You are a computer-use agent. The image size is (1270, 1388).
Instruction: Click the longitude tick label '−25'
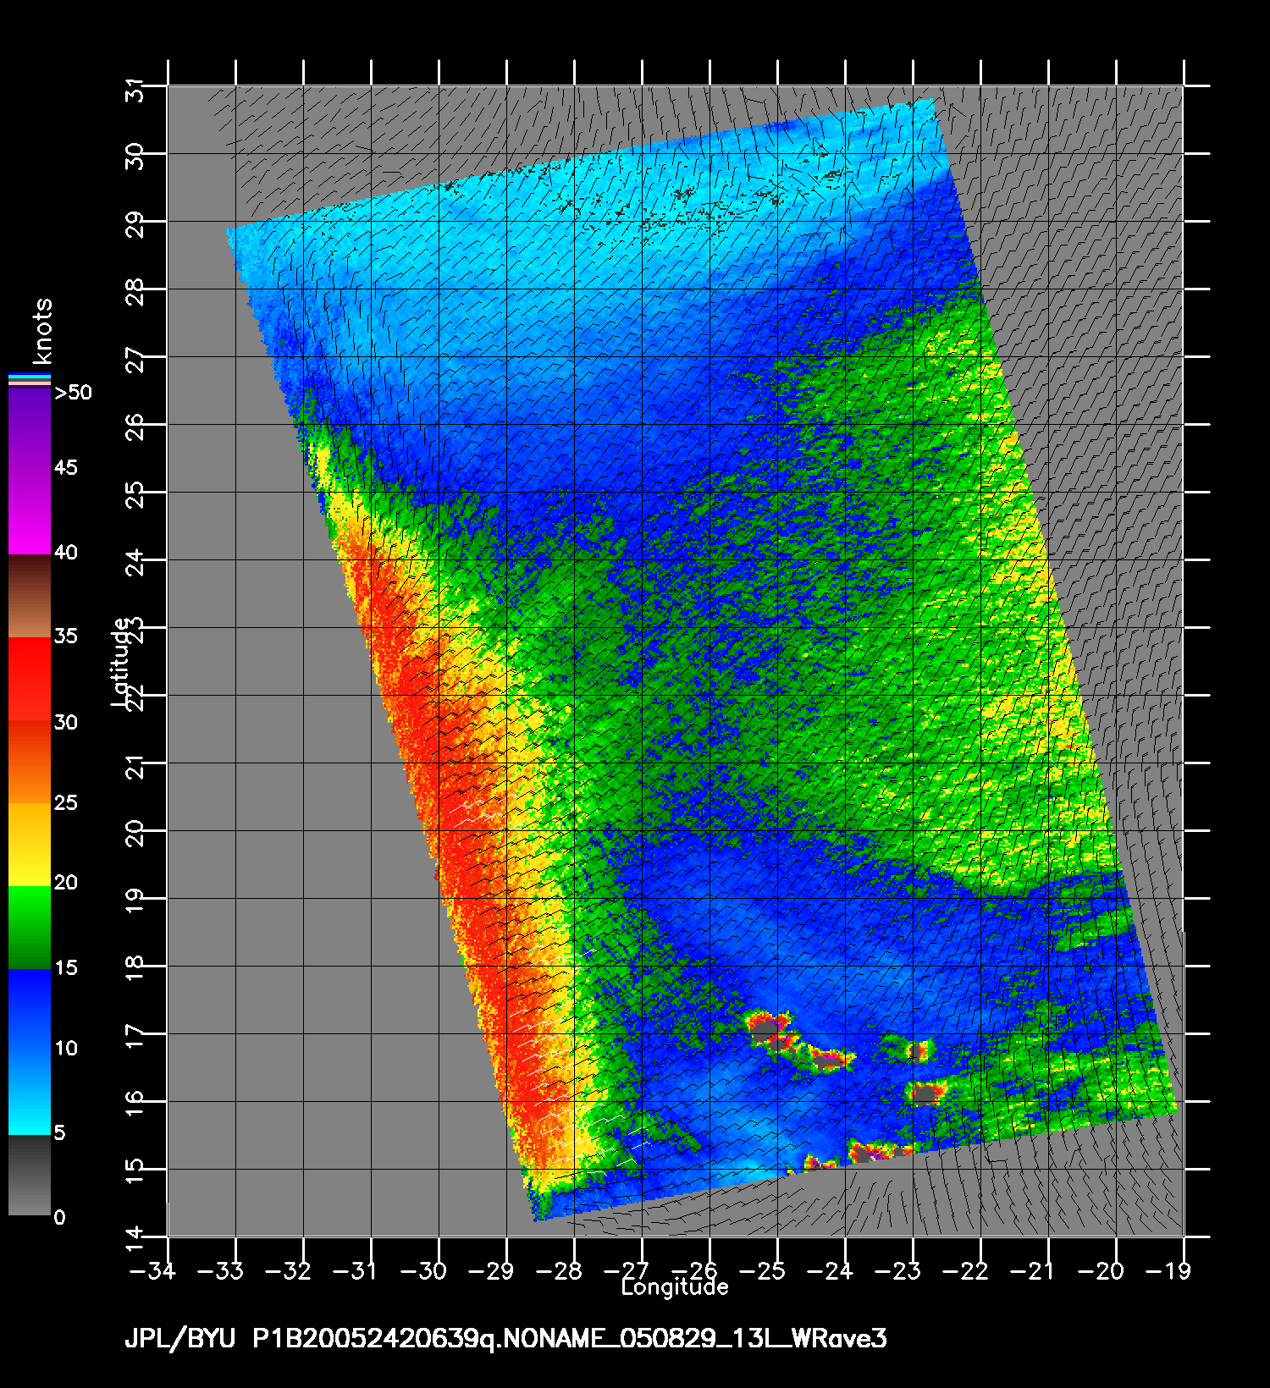pyautogui.click(x=762, y=1271)
